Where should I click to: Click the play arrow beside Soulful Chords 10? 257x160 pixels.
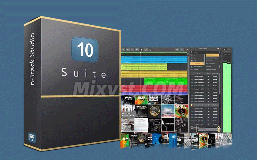pyautogui.click(x=192, y=105)
